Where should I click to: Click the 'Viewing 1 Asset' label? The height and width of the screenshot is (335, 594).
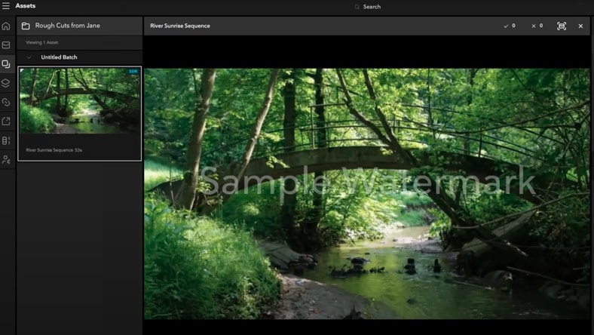[x=42, y=42]
